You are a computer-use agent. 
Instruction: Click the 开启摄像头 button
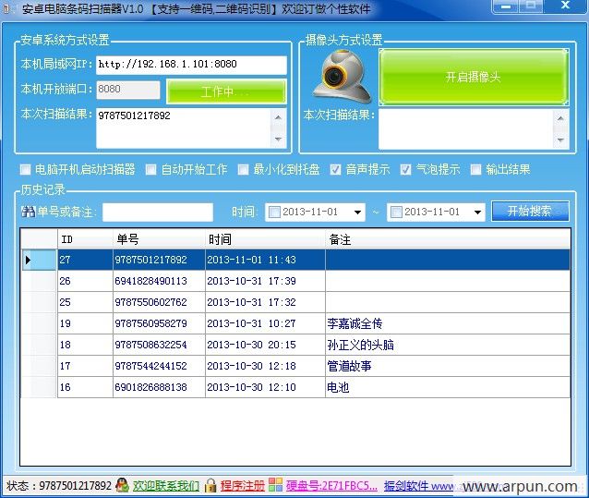pyautogui.click(x=473, y=77)
